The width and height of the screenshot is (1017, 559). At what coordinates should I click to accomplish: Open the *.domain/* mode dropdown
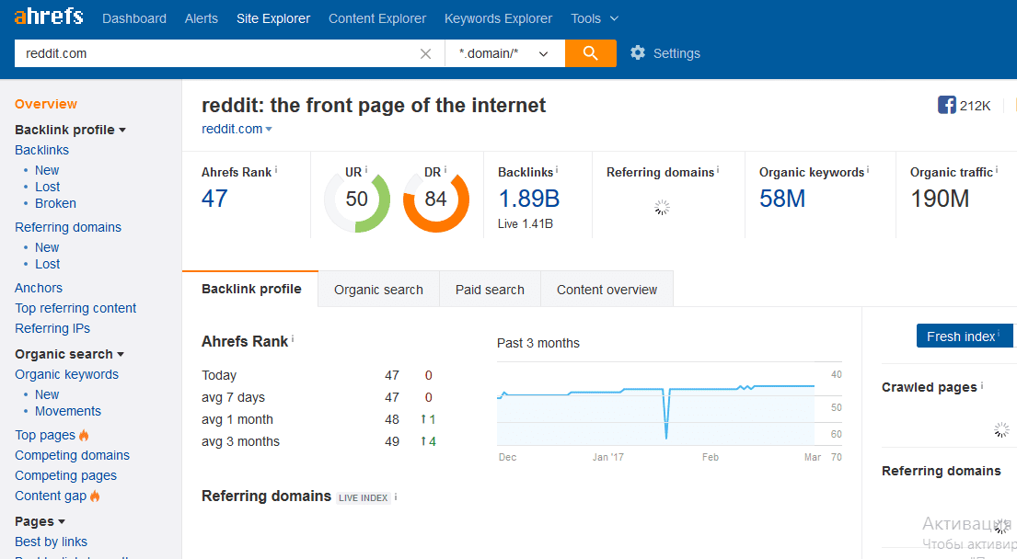point(504,53)
